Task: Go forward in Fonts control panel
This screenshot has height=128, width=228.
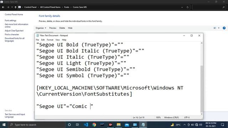Action: [8, 7]
